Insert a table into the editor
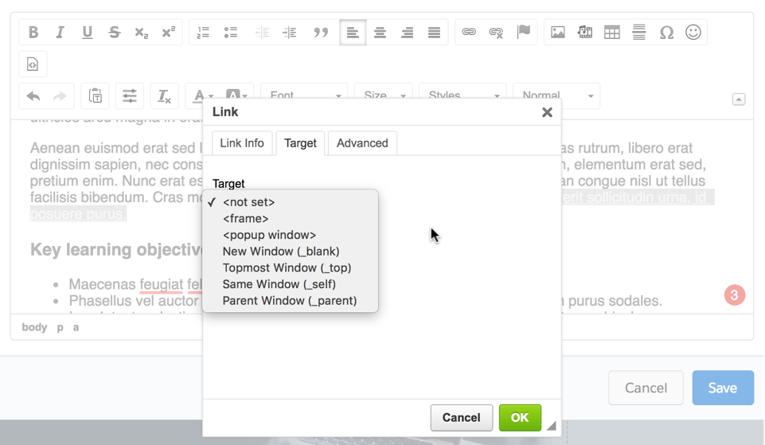765x445 pixels. [612, 33]
